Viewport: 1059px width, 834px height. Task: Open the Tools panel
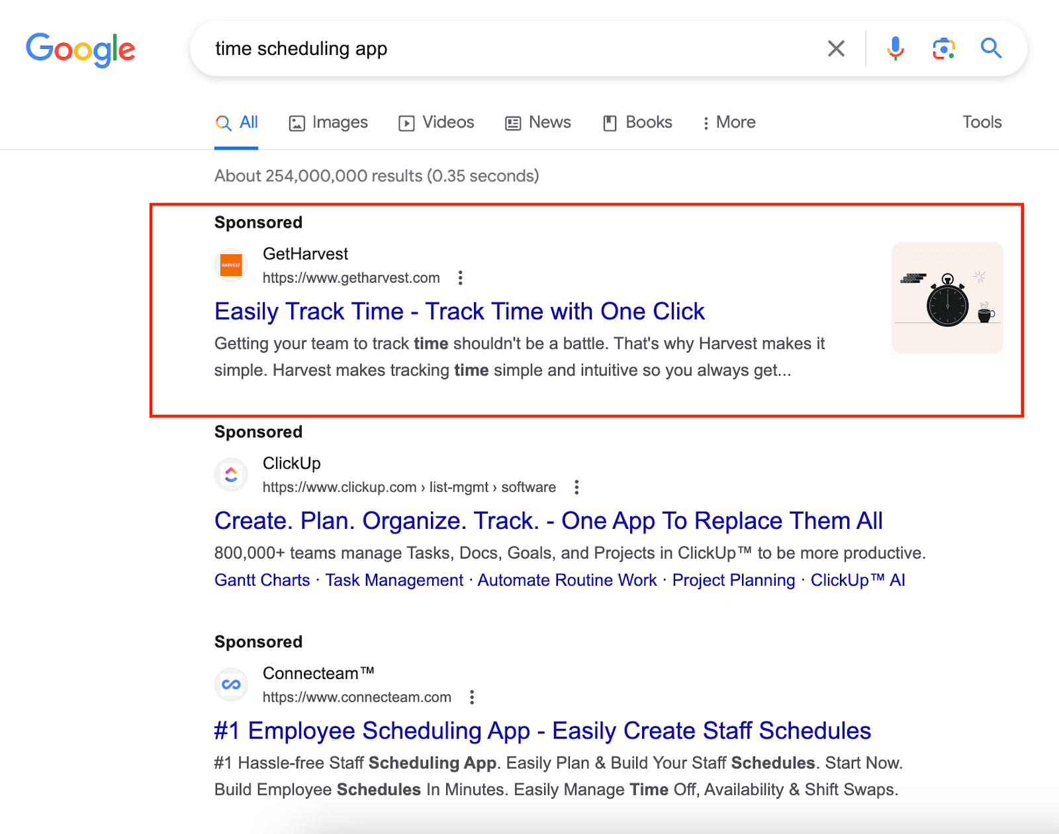coord(982,122)
